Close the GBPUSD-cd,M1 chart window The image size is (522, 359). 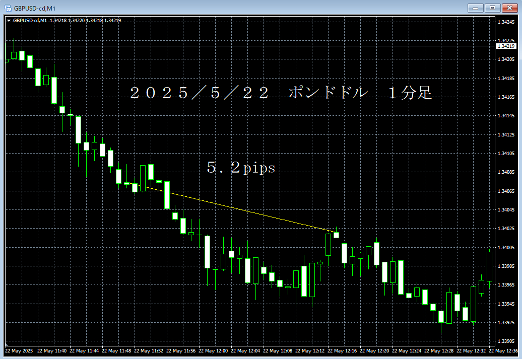(x=510, y=8)
